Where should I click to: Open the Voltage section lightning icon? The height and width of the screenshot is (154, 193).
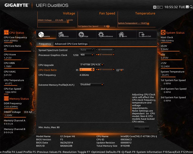coord(81,35)
